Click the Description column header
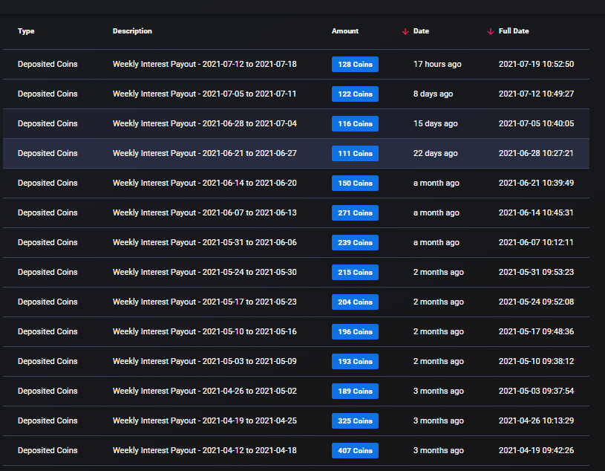This screenshot has height=471, width=605. pyautogui.click(x=132, y=31)
